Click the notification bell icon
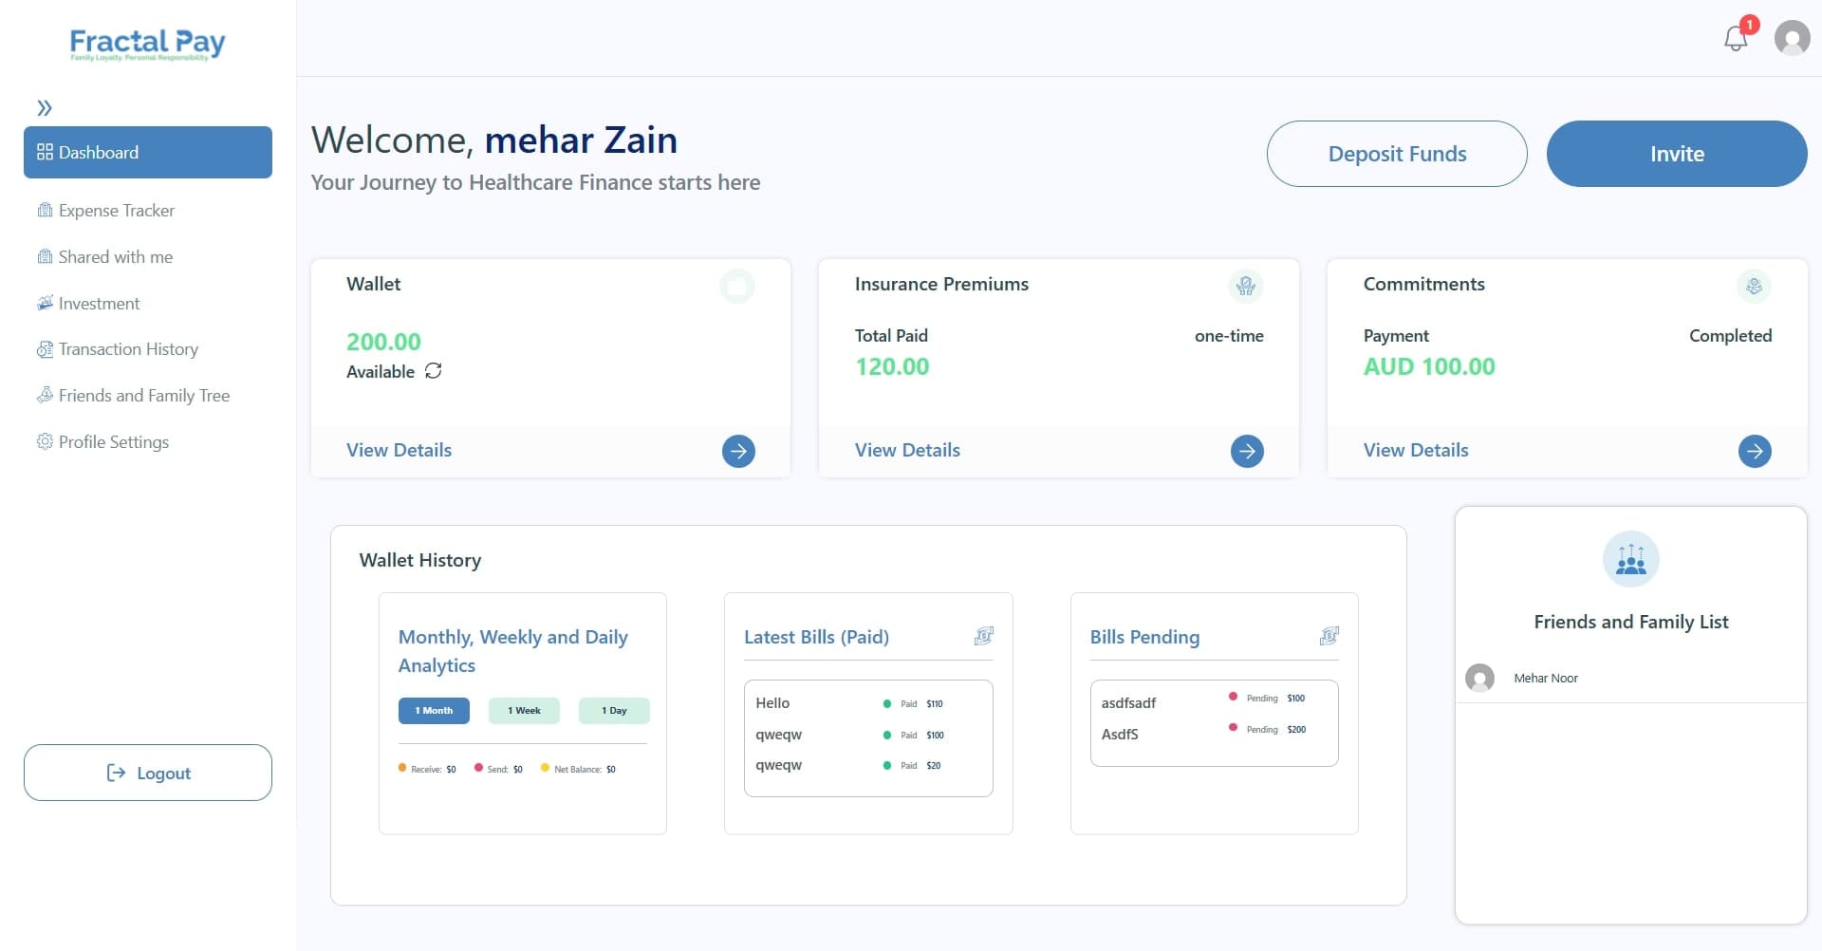 tap(1736, 39)
